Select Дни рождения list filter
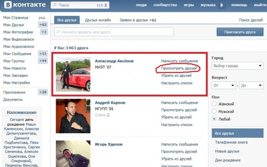This screenshot has width=267, height=167. click(x=228, y=160)
